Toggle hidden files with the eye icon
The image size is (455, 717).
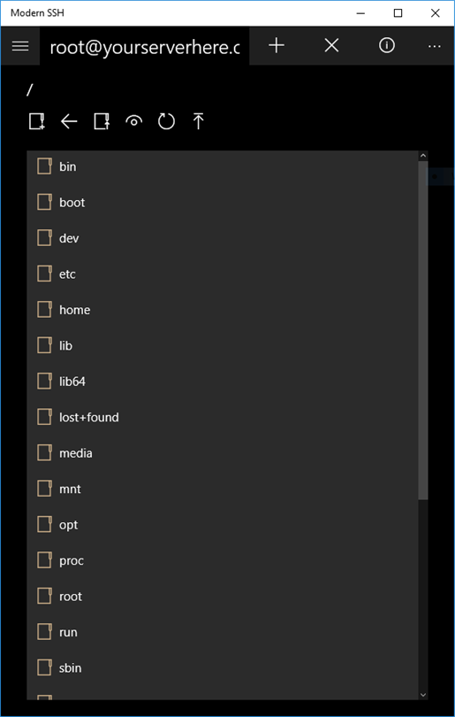point(133,121)
